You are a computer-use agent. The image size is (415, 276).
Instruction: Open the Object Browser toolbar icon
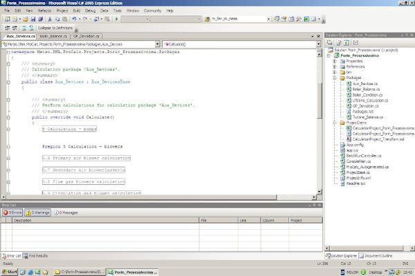(x=291, y=19)
